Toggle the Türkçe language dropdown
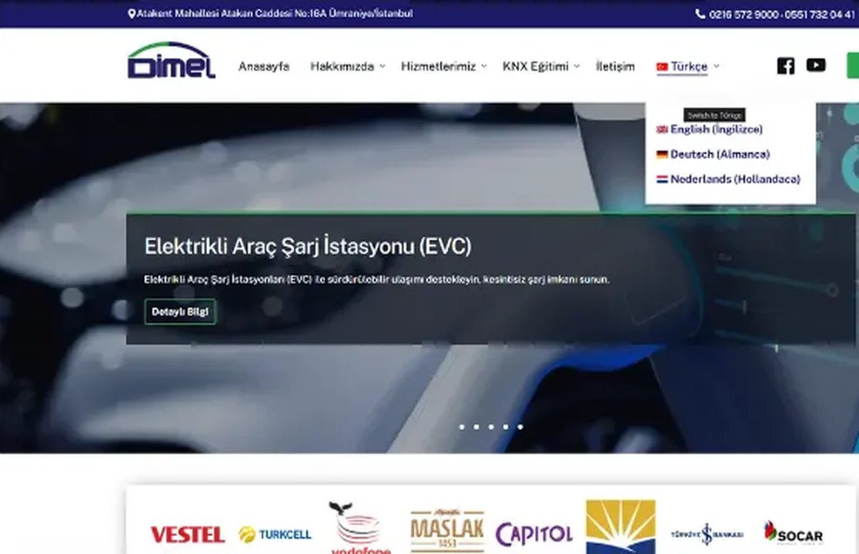This screenshot has width=859, height=554. coord(687,67)
